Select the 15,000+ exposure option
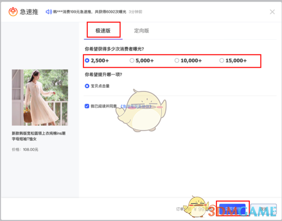This screenshot has height=221, width=282. [233, 61]
